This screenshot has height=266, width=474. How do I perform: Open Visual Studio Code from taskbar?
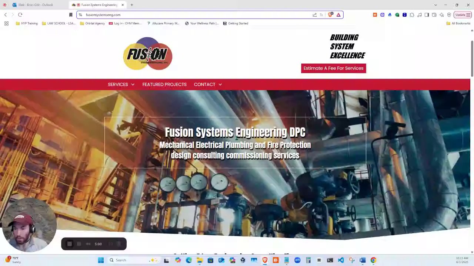(341, 260)
